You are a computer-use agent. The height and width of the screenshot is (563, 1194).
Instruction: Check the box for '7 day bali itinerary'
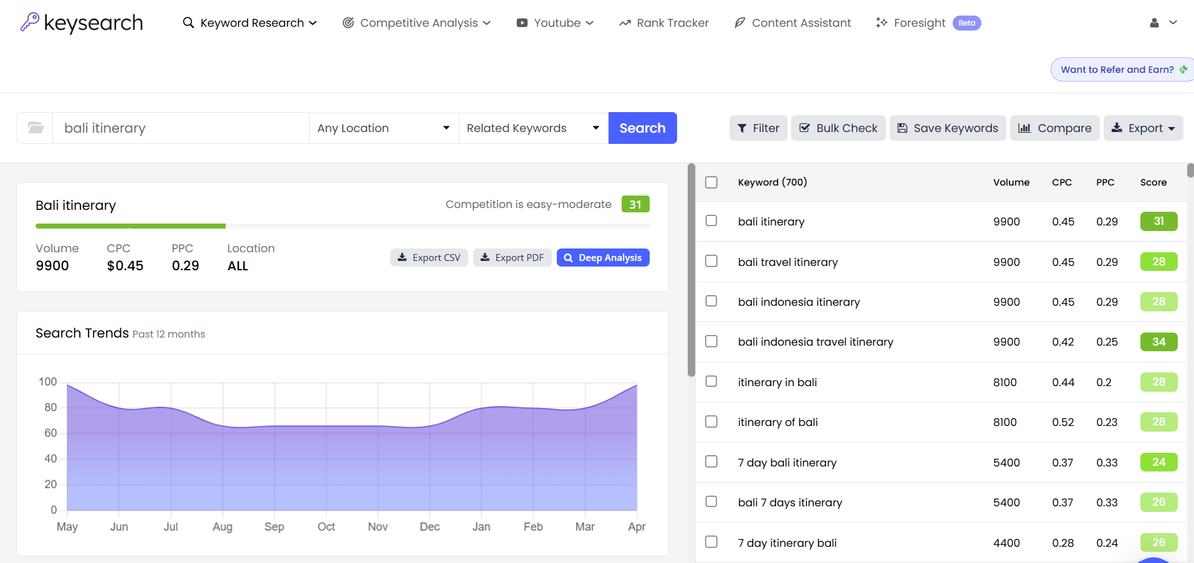[x=711, y=461]
